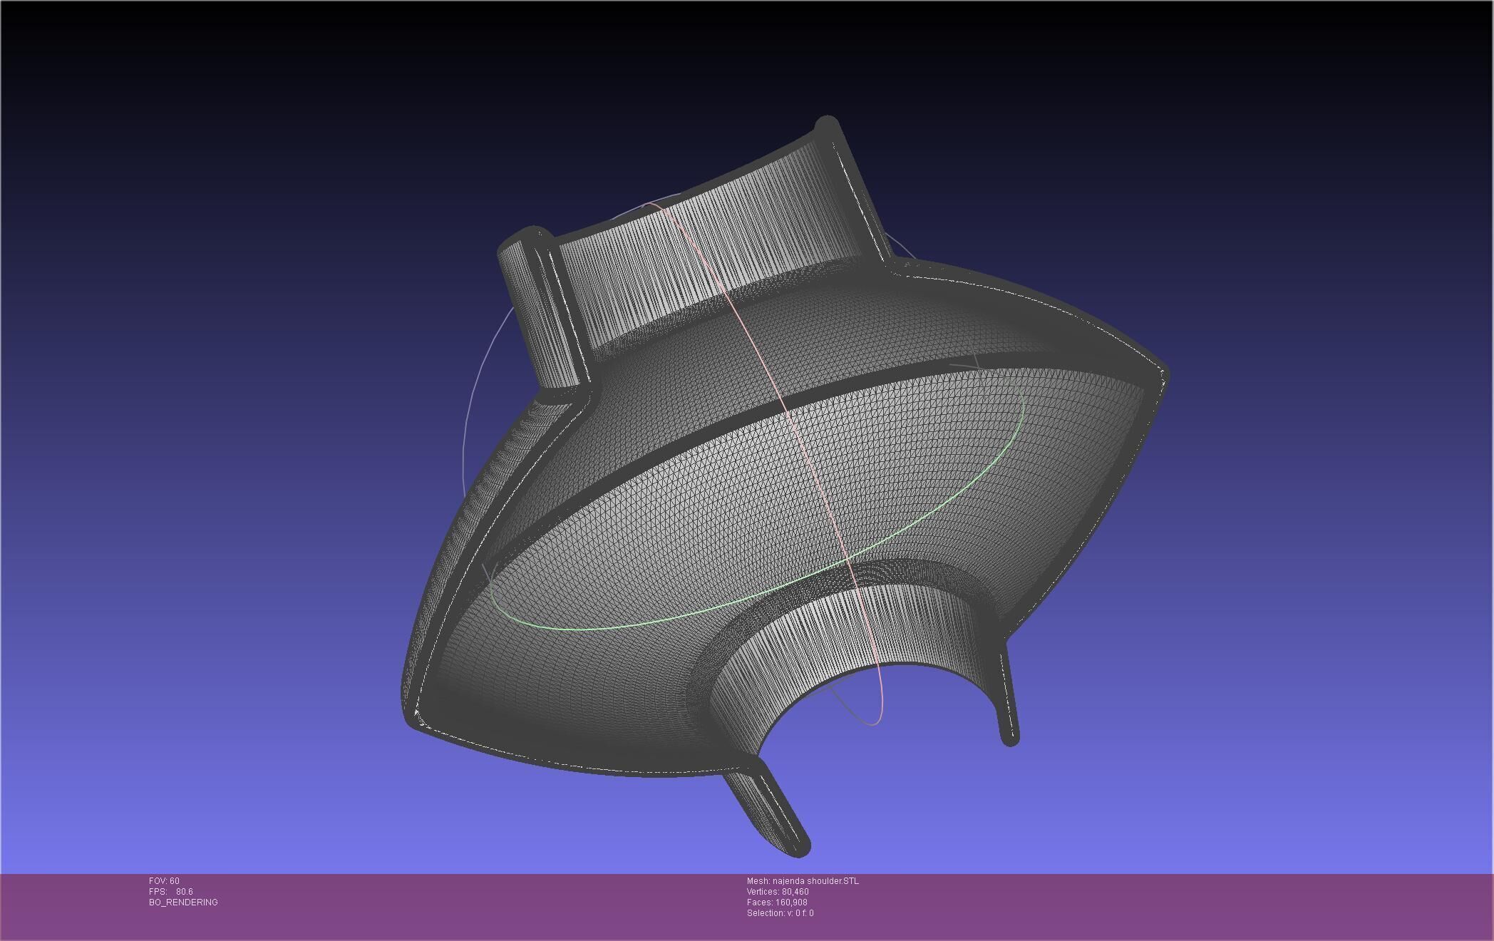Click the Faces: 160,908 readout

point(777,903)
